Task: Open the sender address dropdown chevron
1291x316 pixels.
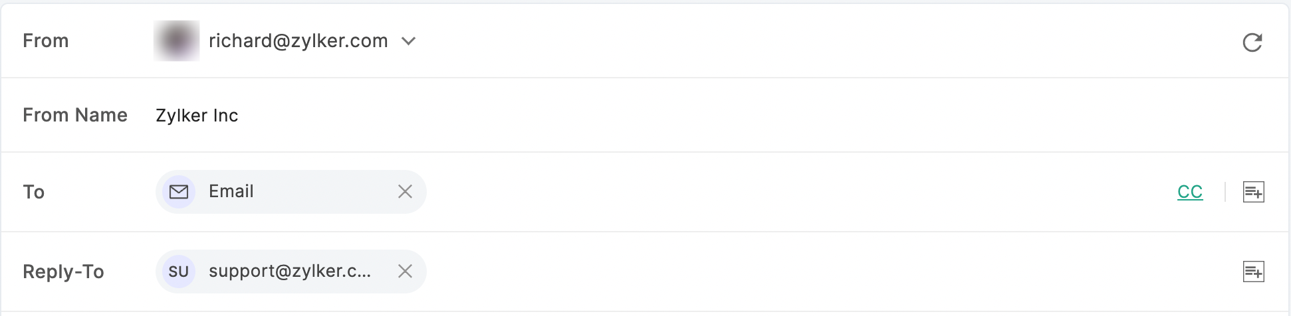Action: (x=409, y=41)
